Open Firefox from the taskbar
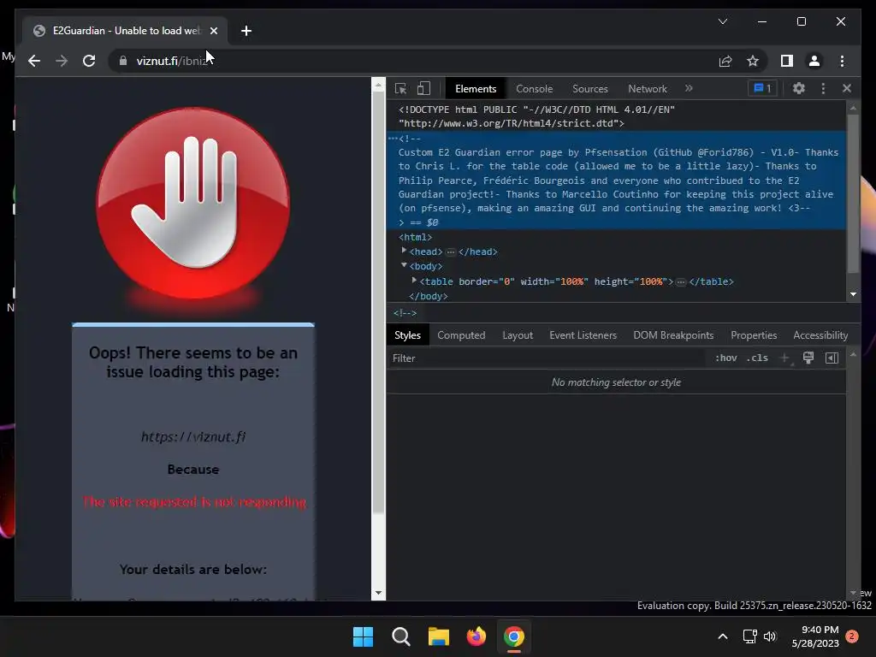Image resolution: width=876 pixels, height=657 pixels. (x=476, y=636)
